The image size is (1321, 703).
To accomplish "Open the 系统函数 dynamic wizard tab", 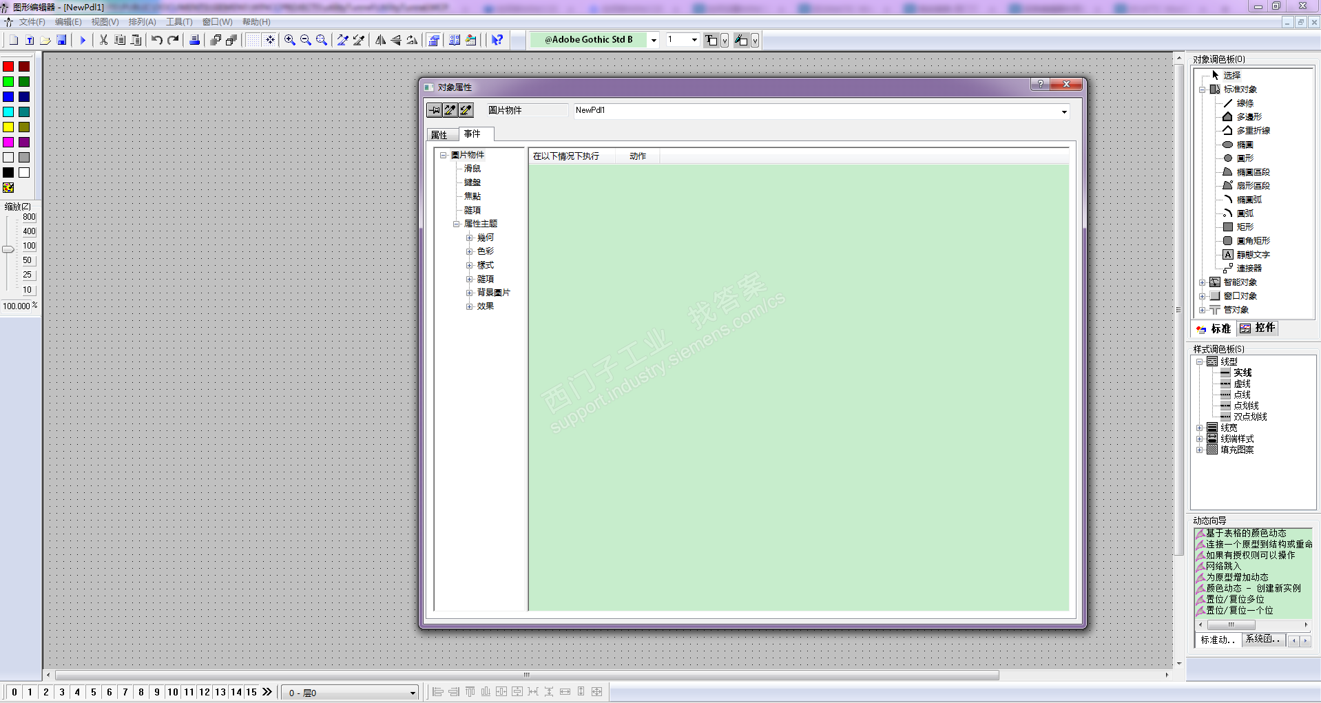I will click(1264, 640).
